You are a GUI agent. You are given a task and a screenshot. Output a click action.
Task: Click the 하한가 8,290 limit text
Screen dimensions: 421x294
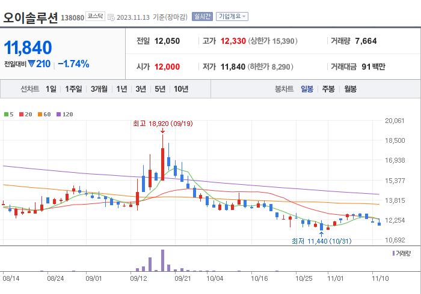(271, 67)
